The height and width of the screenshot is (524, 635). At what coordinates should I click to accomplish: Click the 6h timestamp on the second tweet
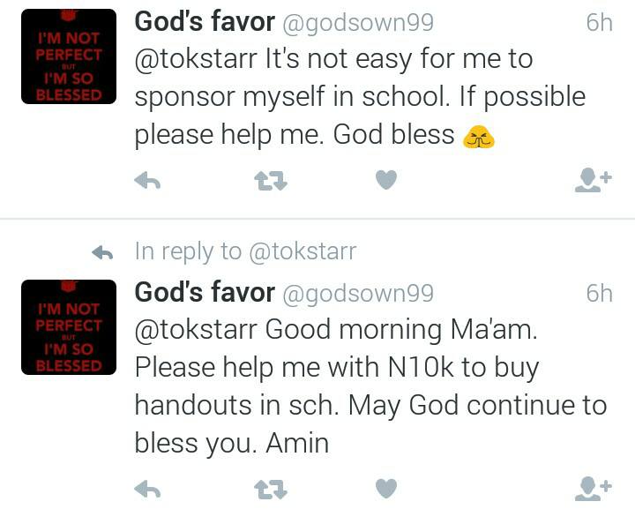tap(599, 292)
